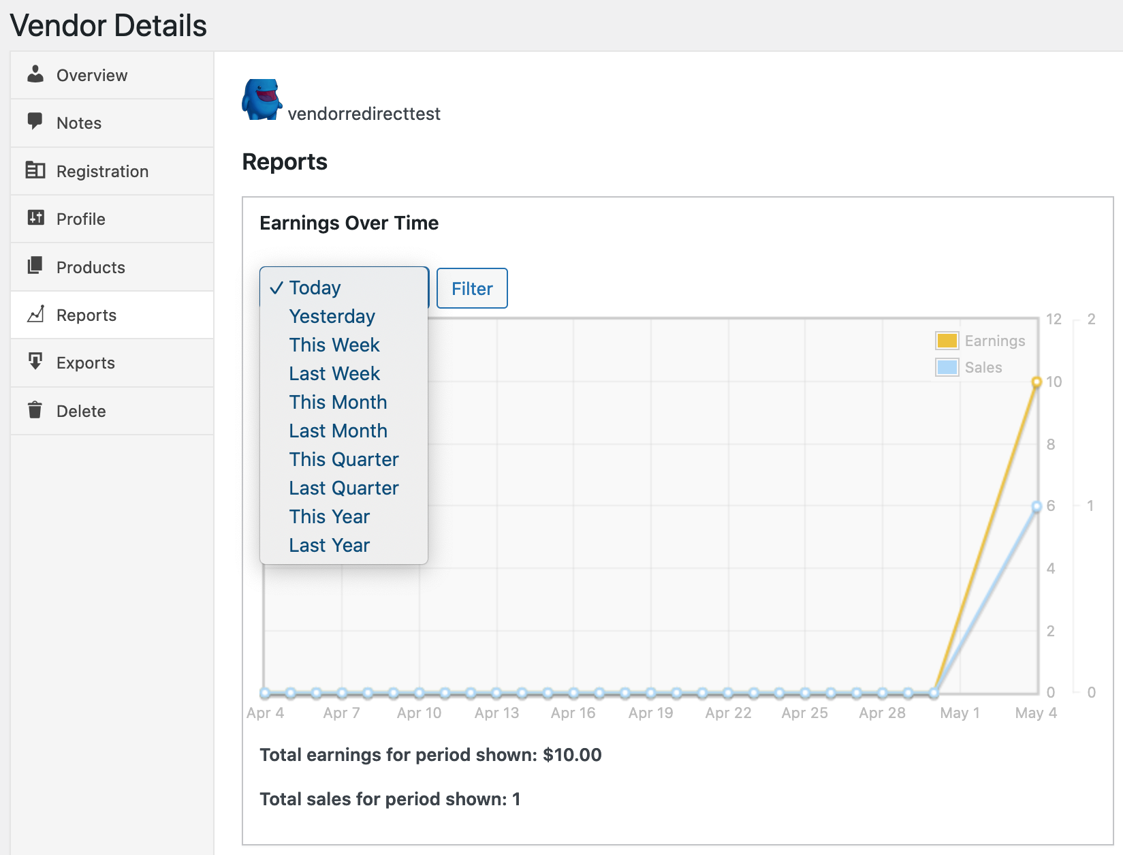Click the blue monster vendor avatar
The width and height of the screenshot is (1123, 855).
click(x=262, y=100)
